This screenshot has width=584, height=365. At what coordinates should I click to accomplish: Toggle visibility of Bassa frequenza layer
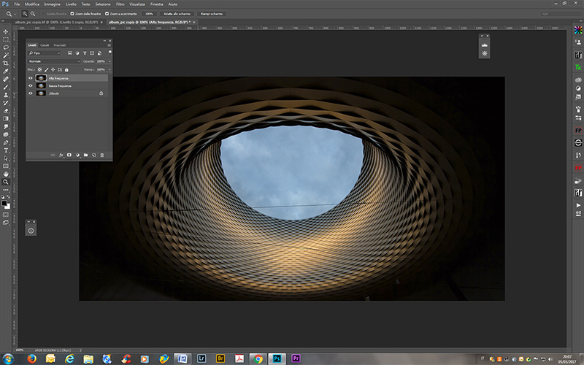31,85
